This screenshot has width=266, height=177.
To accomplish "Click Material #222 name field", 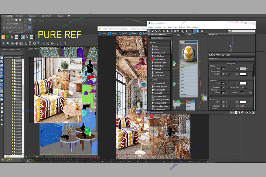I will point(231,59).
